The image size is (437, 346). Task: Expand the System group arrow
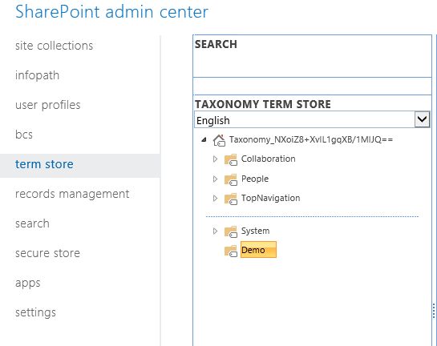point(215,231)
